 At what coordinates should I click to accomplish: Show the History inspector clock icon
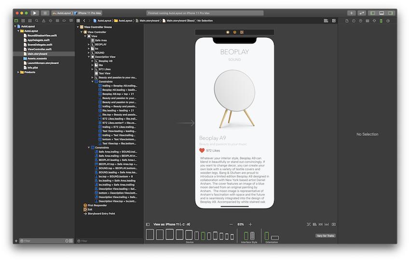[x=354, y=21]
